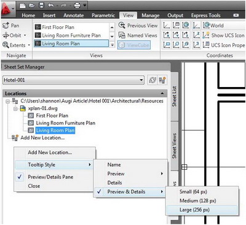246x225 pixels.
Task: Open Named Views manager
Action: (x=138, y=36)
